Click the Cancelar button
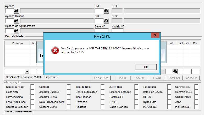The width and height of the screenshot is (204, 115). [x=191, y=78]
